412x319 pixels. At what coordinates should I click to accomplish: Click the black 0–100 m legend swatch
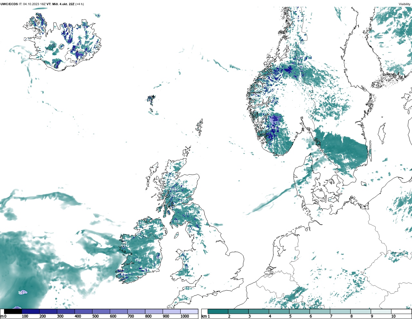13,312
